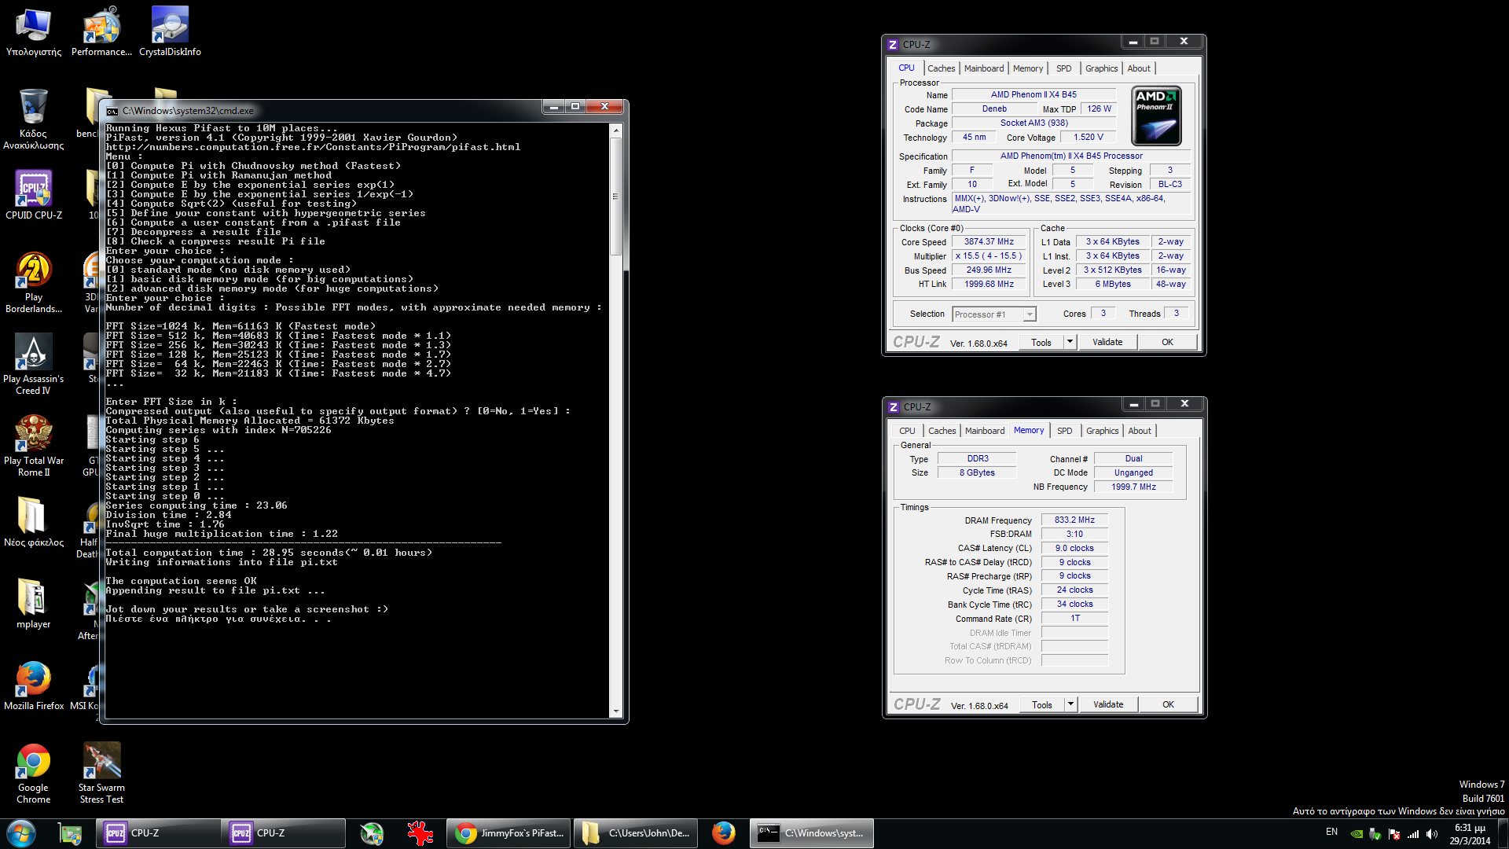Click the Show desktop strip at taskbar end
Screen dimensions: 1509x849
1503,833
